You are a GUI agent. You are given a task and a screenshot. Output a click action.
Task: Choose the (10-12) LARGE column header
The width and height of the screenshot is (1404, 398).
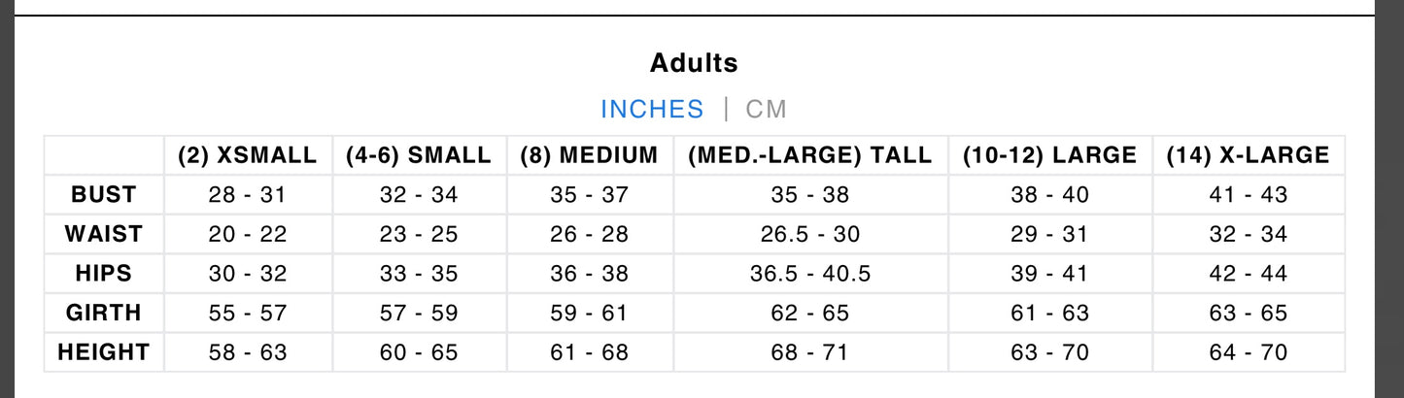point(1049,155)
